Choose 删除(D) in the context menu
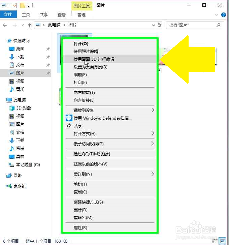The width and height of the screenshot is (229, 245). [110, 210]
